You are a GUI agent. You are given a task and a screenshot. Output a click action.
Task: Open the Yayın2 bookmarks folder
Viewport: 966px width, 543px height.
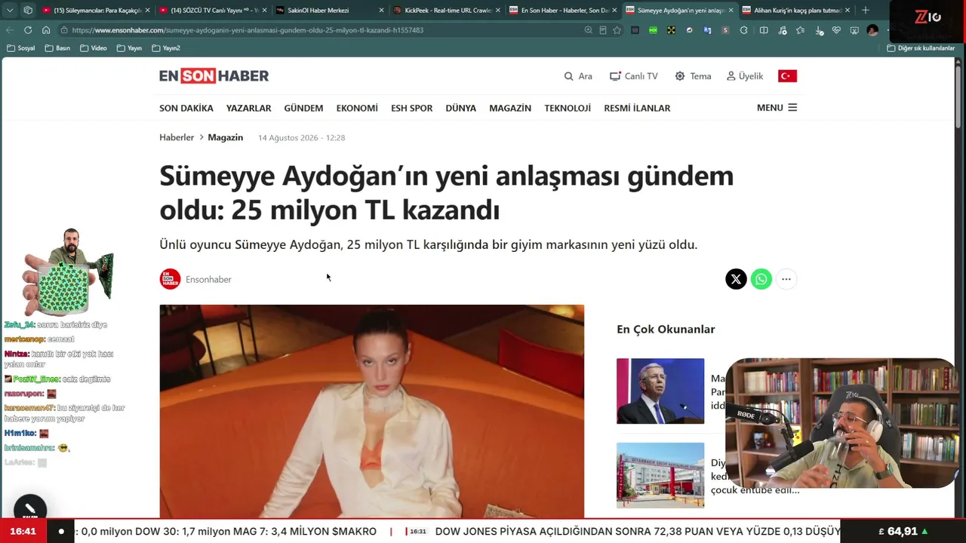pos(166,48)
